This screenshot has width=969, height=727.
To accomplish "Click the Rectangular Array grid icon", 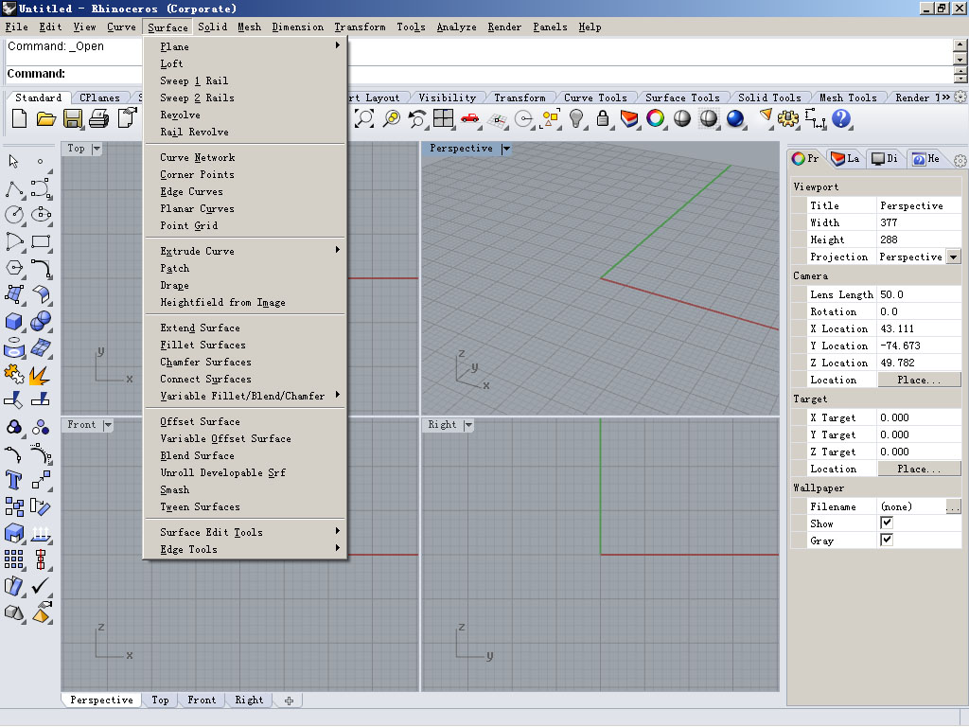I will point(13,559).
